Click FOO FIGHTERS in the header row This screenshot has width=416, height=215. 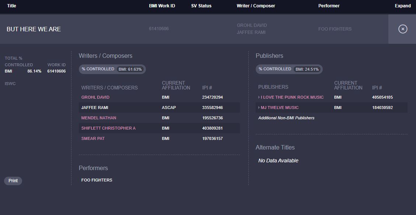pyautogui.click(x=335, y=29)
